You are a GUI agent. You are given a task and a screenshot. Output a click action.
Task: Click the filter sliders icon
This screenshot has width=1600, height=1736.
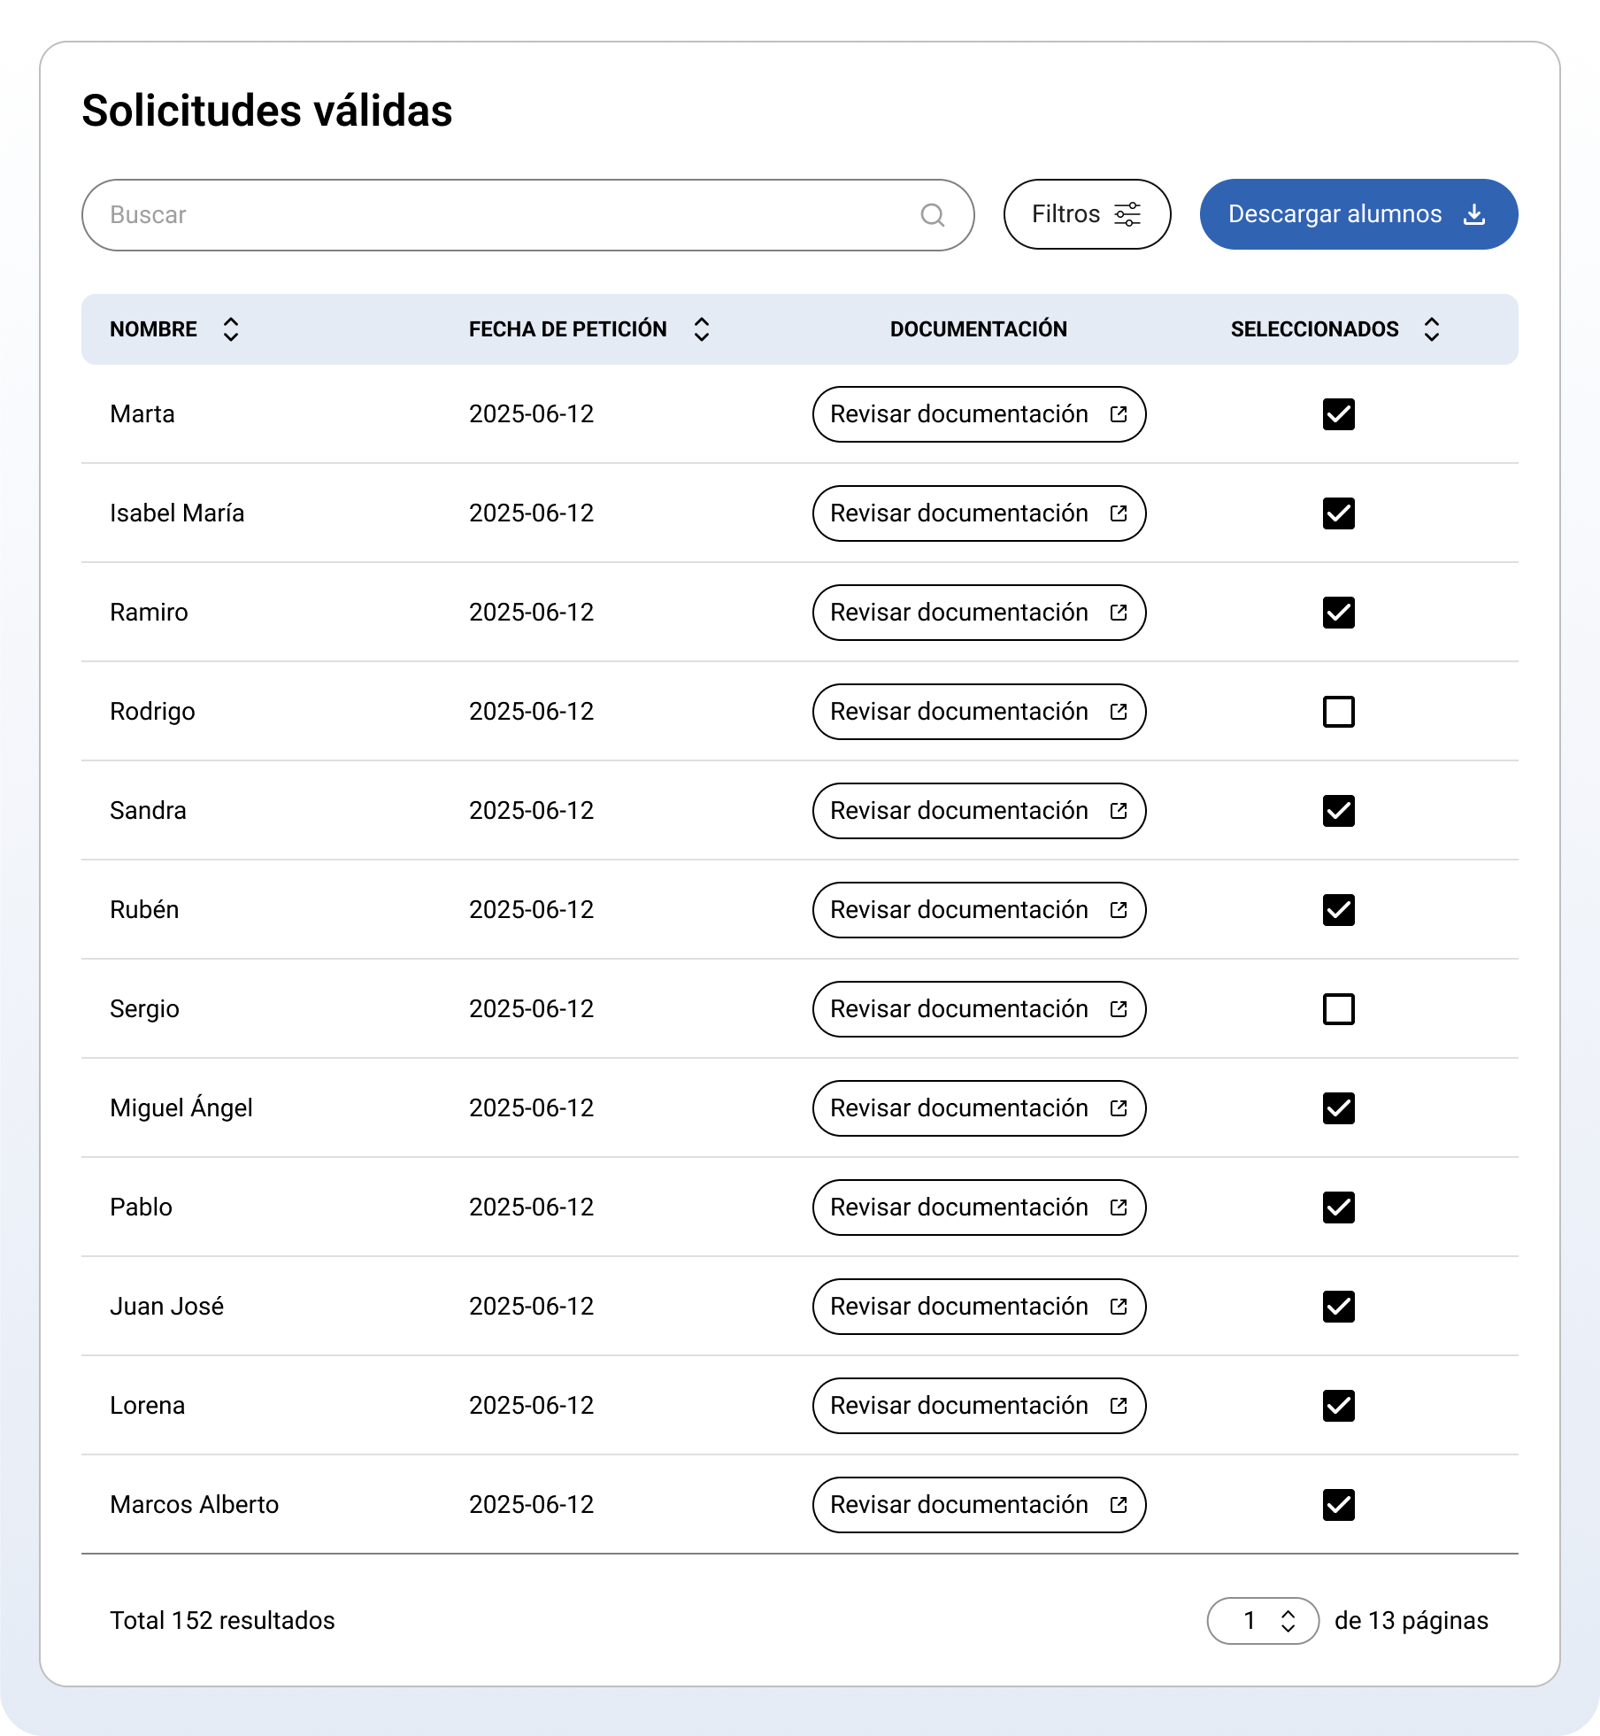pyautogui.click(x=1127, y=214)
